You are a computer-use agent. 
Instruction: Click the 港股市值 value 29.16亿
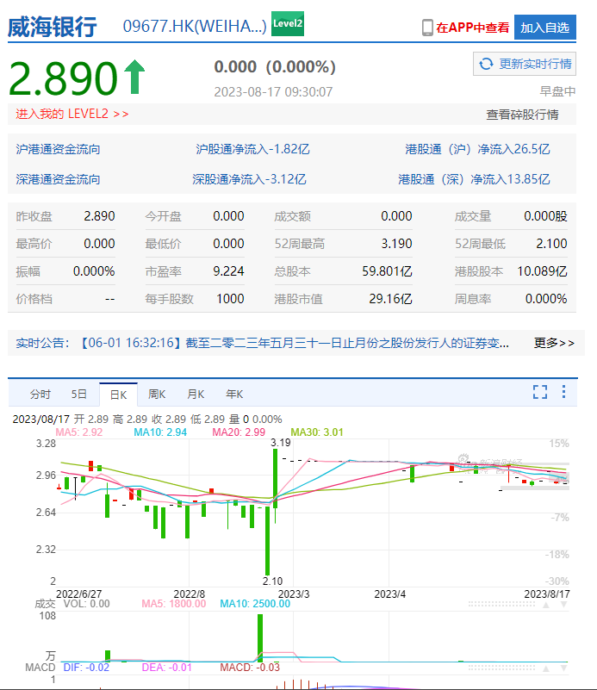(390, 299)
